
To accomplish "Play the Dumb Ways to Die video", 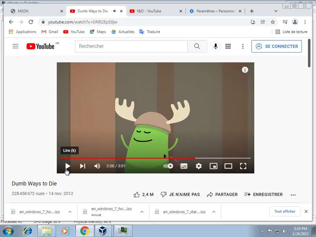I will [x=68, y=166].
